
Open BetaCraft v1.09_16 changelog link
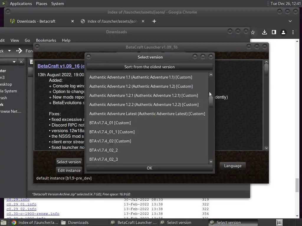[x=61, y=66]
